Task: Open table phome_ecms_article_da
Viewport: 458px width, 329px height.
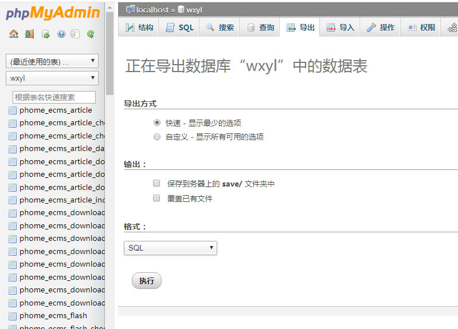Action: [62, 149]
